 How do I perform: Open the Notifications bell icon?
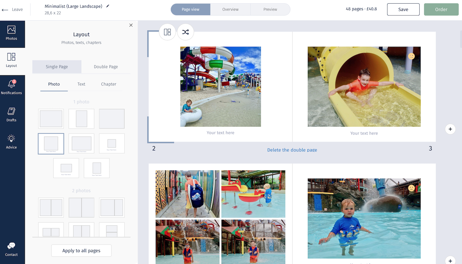[11, 84]
